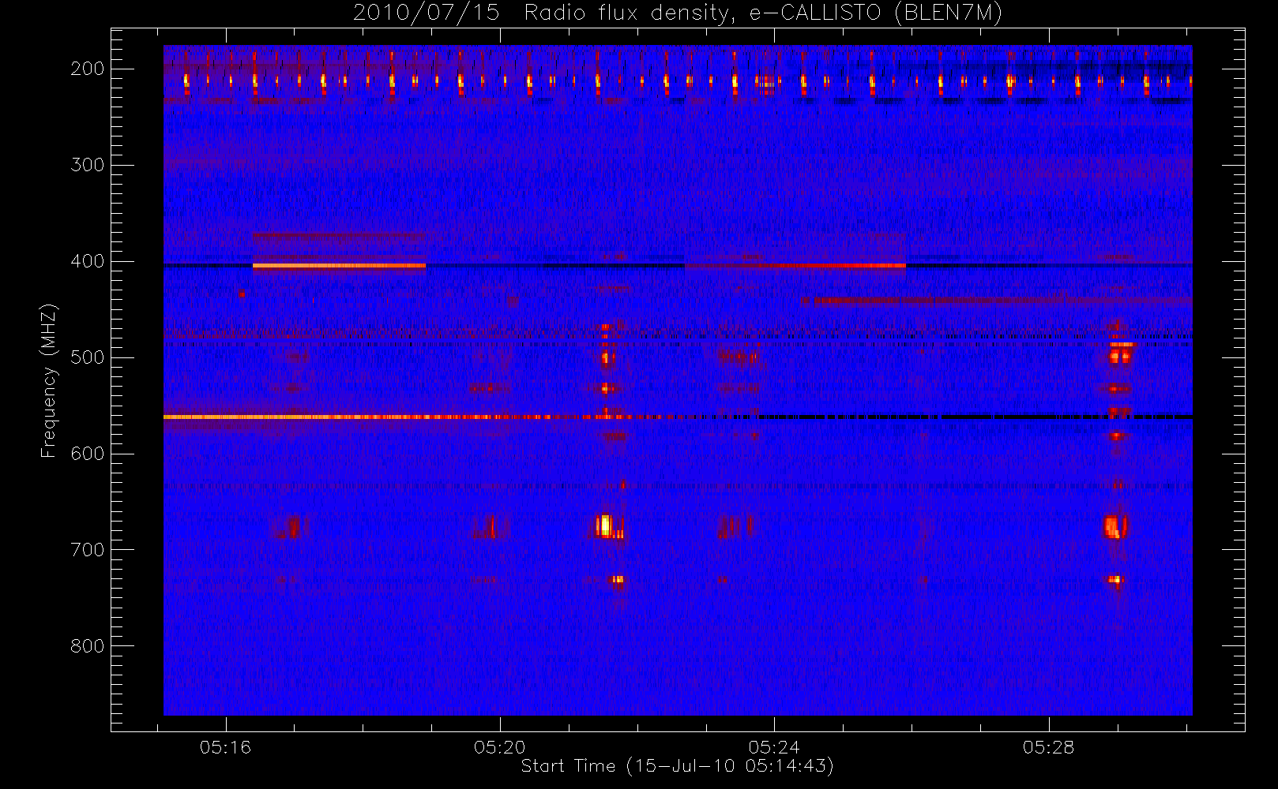Click the 'Start Time (15-Jul-10 05:14:43)' label

click(x=677, y=766)
